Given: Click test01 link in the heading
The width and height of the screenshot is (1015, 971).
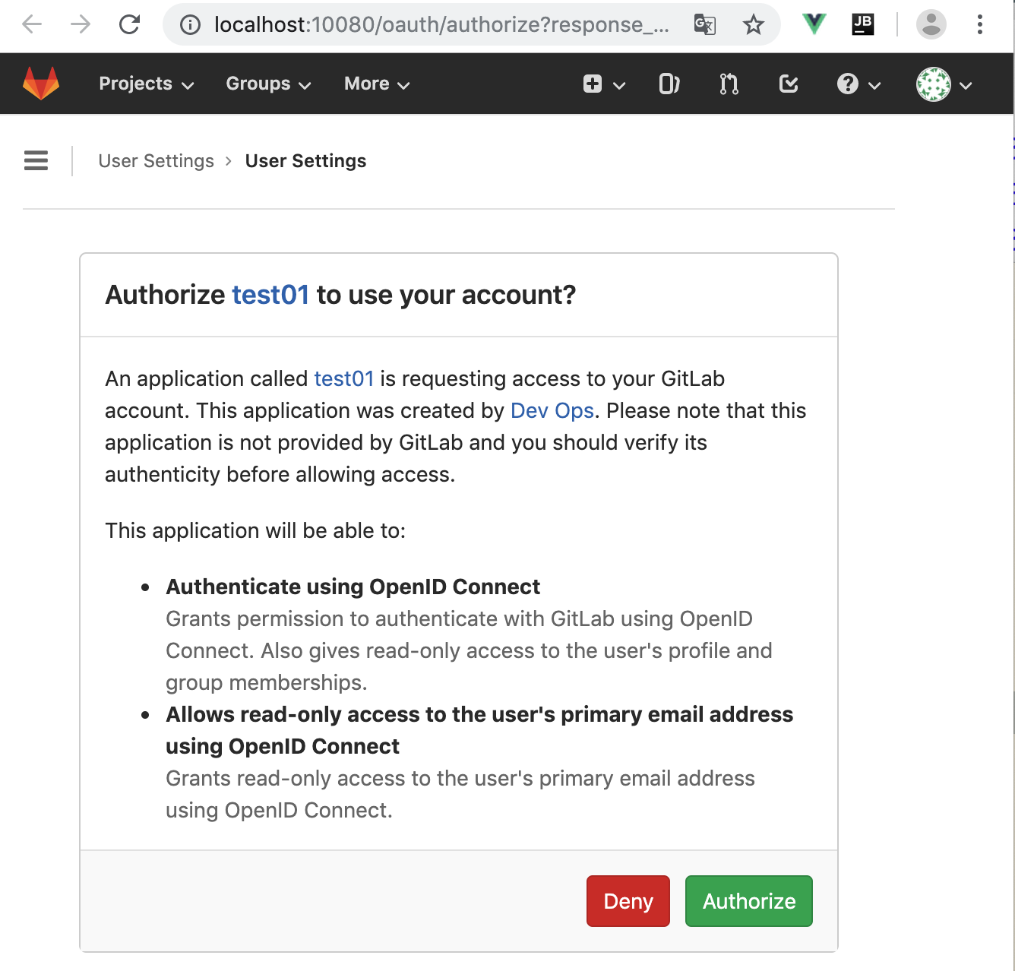Looking at the screenshot, I should 270,295.
